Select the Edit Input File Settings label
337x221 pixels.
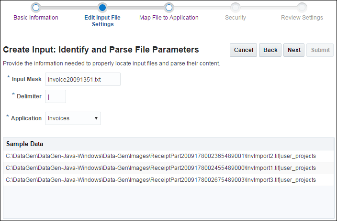(102, 21)
